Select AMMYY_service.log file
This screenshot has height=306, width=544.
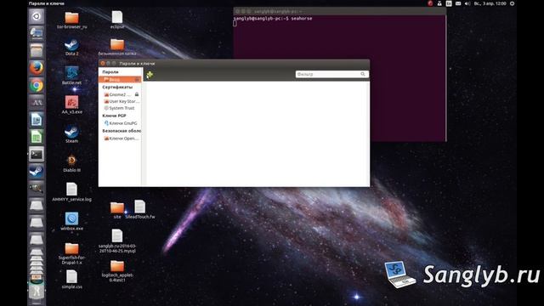71,192
